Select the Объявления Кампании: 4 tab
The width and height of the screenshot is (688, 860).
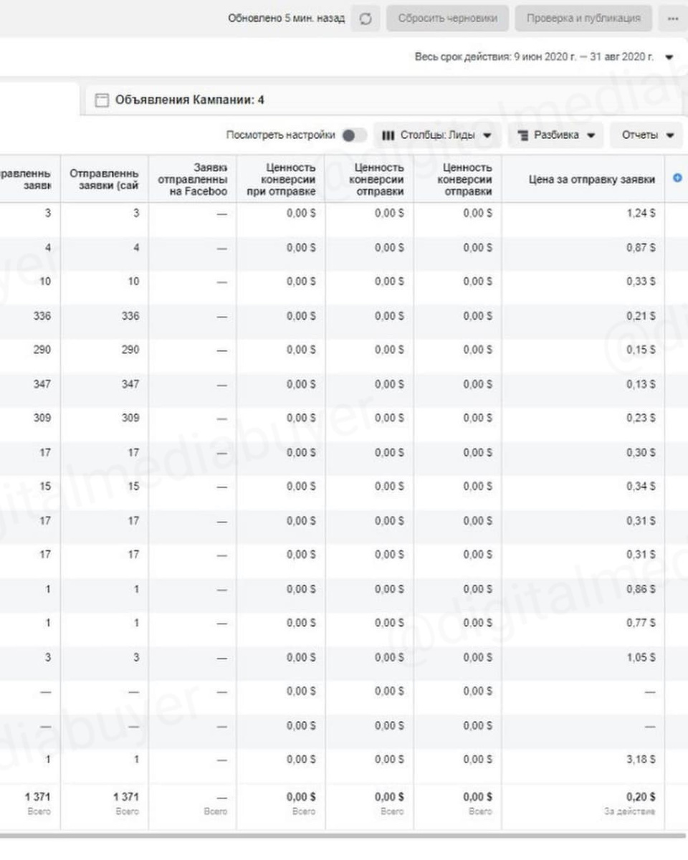tap(189, 100)
